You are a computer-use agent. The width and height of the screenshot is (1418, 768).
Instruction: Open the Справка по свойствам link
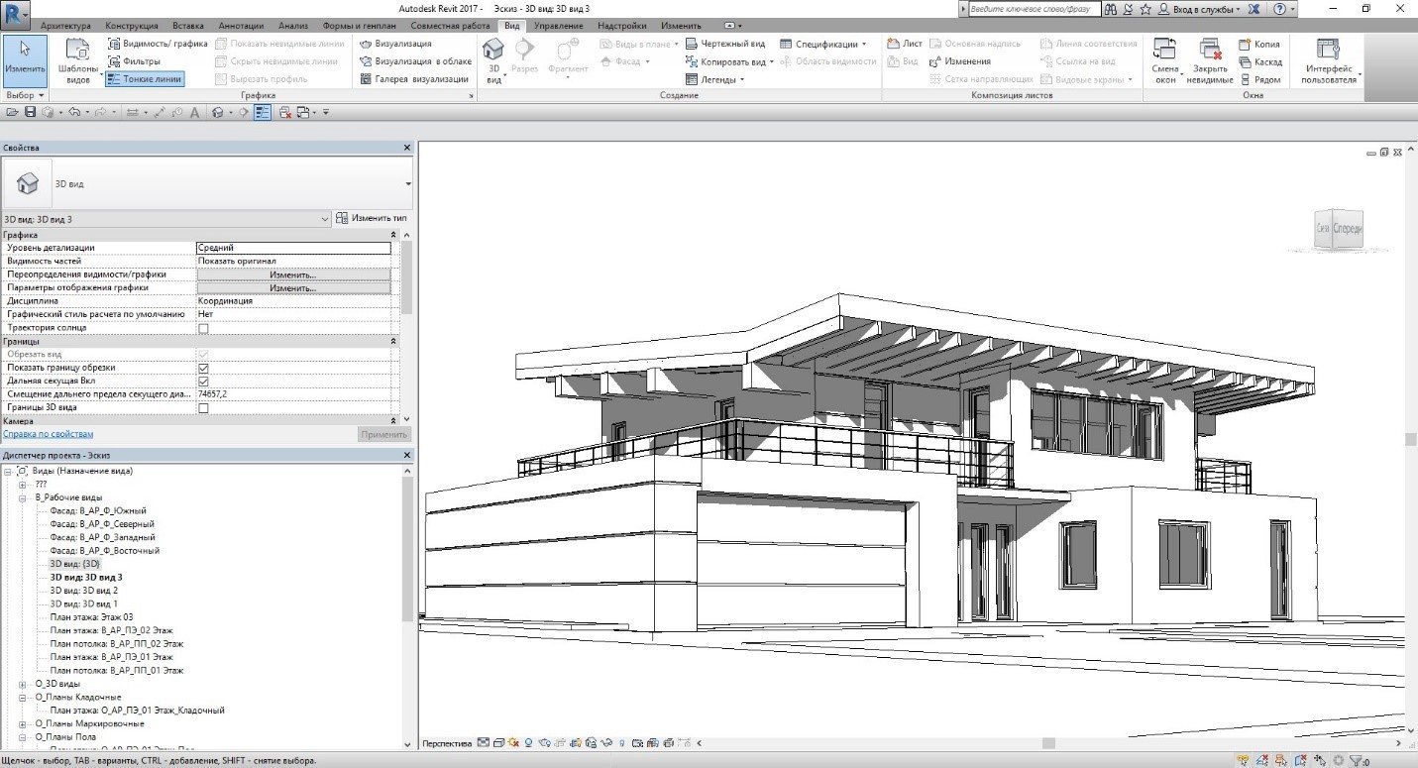tap(48, 434)
